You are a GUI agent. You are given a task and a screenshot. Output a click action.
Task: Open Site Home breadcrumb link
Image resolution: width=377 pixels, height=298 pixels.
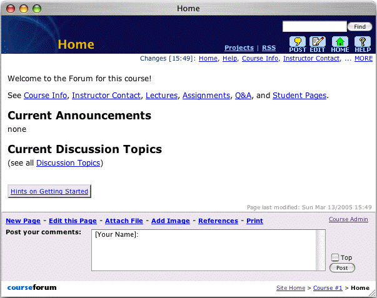(291, 288)
